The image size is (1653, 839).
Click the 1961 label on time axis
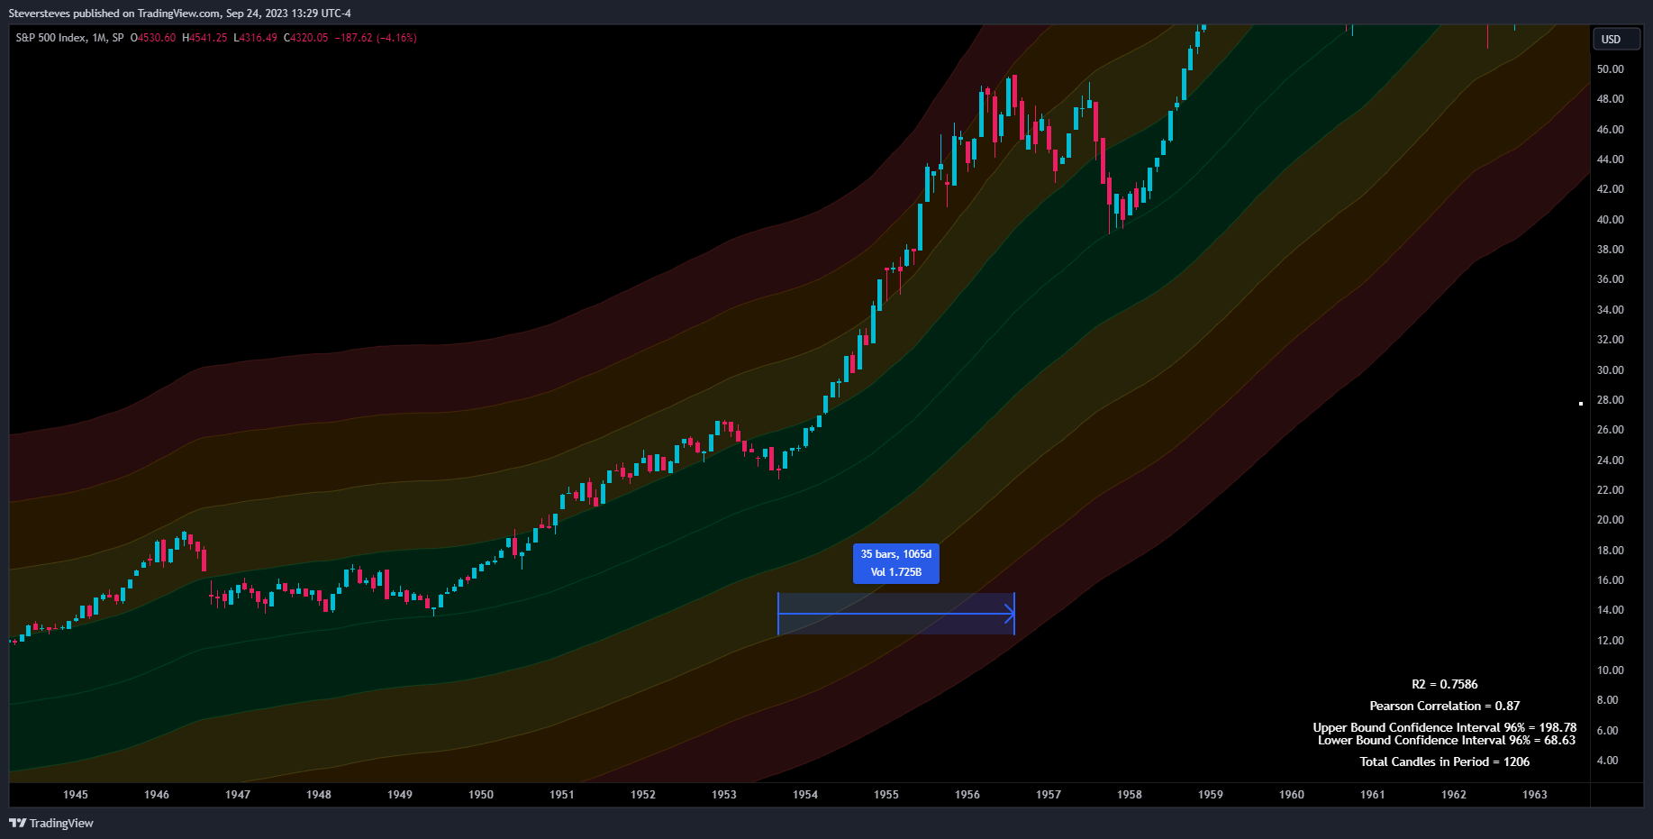coord(1373,795)
